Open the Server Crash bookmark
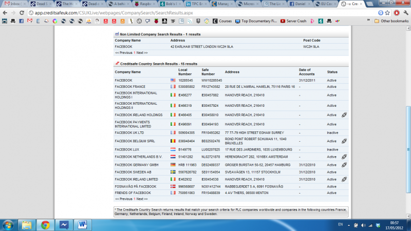The image size is (411, 231). (x=293, y=21)
